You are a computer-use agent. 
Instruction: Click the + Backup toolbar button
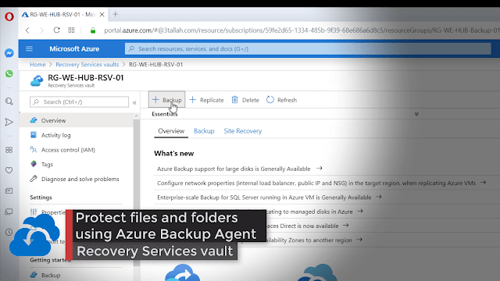pos(166,100)
